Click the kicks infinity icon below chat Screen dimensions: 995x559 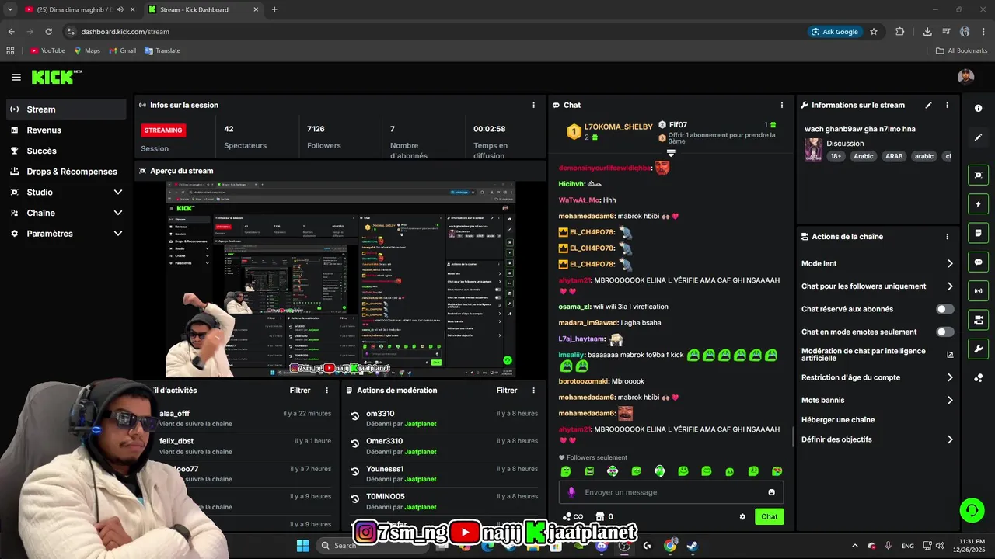572,516
